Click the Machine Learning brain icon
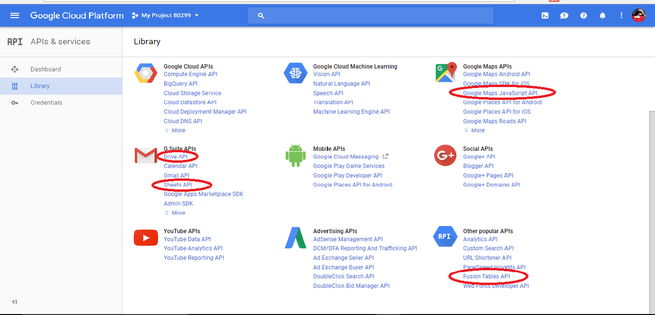Screen dimensions: 655x315 [x=295, y=73]
